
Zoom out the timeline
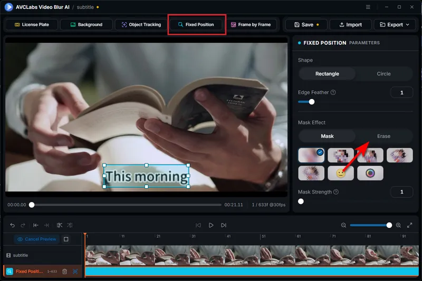point(344,225)
